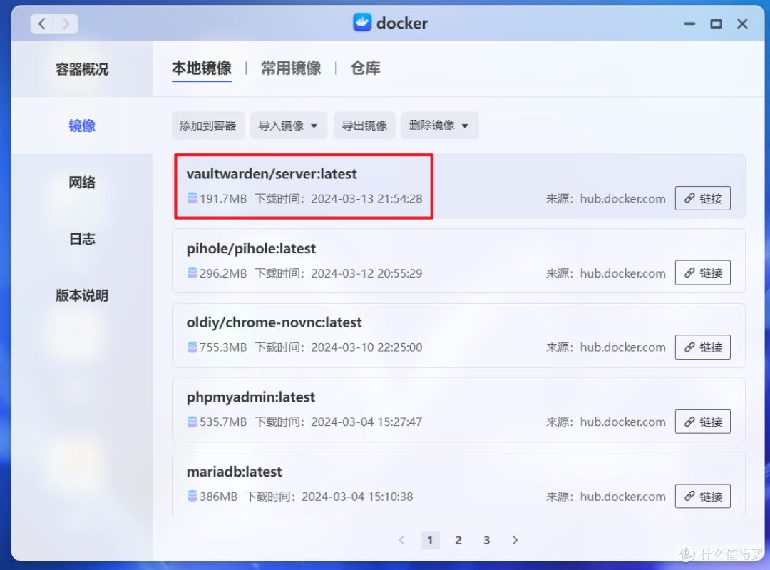Select the oldiy/chrome-novnc:latest image name
This screenshot has height=570, width=770.
click(274, 323)
